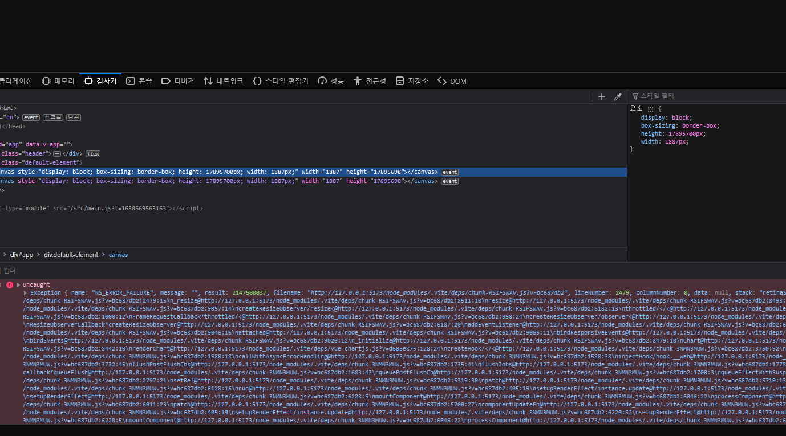Viewport: 786px width, 436px height.
Task: Open the /src/main.js script link
Action: pyautogui.click(x=118, y=209)
